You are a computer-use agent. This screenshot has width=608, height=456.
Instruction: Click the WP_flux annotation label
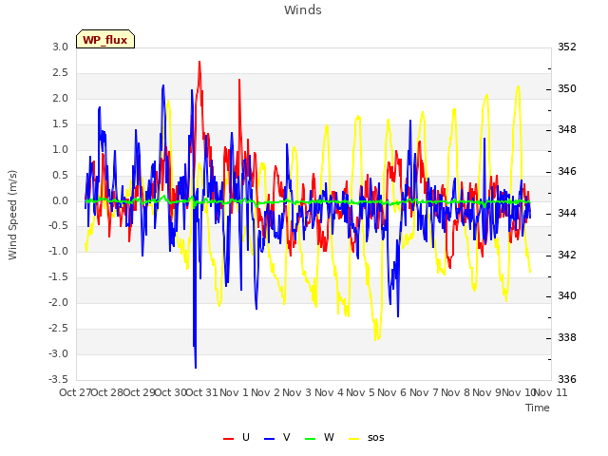[x=105, y=39]
